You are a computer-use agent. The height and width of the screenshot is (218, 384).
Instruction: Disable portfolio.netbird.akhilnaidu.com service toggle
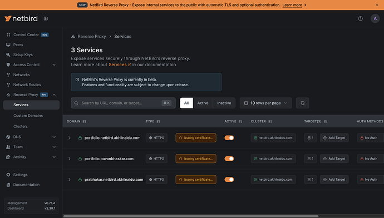pos(229,138)
